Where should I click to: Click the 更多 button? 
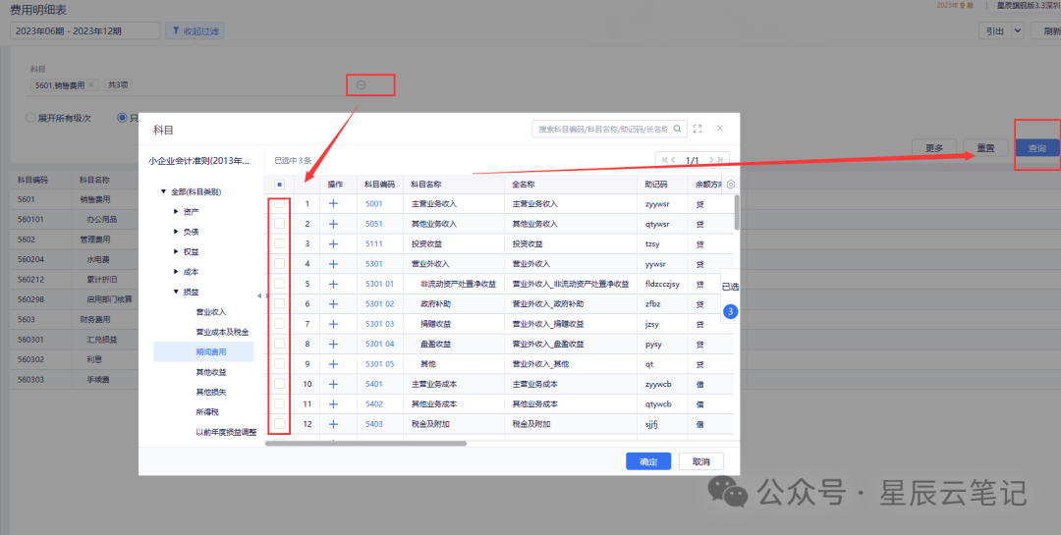point(934,148)
